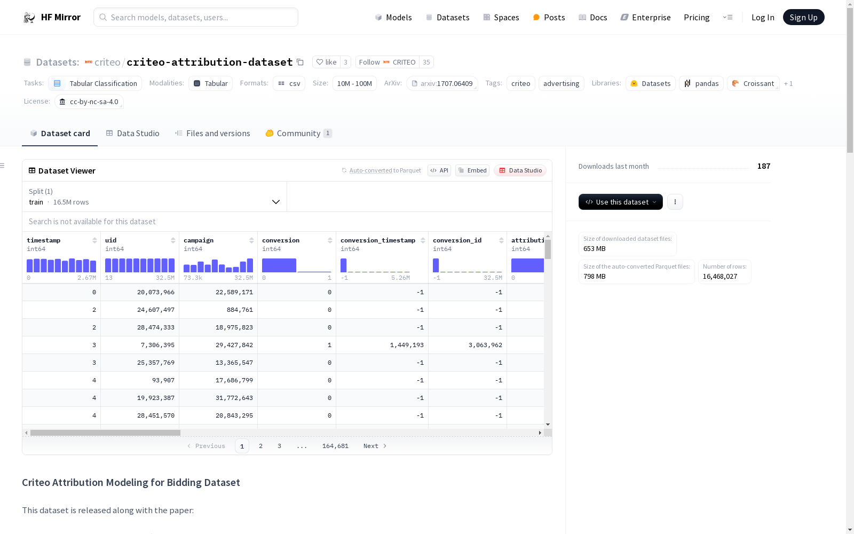Click the Dataset Viewer table icon
854x534 pixels.
[32, 170]
